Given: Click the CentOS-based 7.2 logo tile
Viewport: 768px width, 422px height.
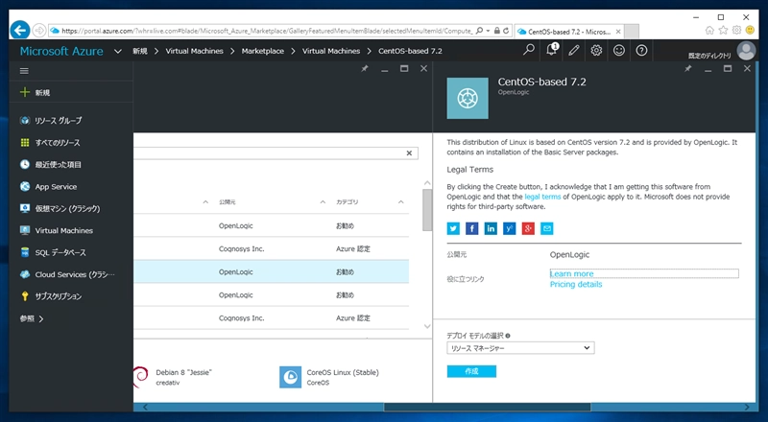Looking at the screenshot, I should [468, 98].
